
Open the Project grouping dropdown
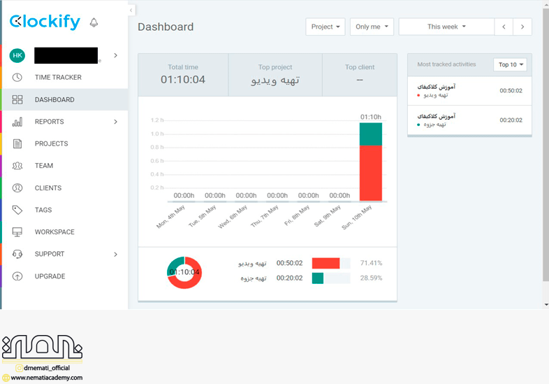pos(325,27)
